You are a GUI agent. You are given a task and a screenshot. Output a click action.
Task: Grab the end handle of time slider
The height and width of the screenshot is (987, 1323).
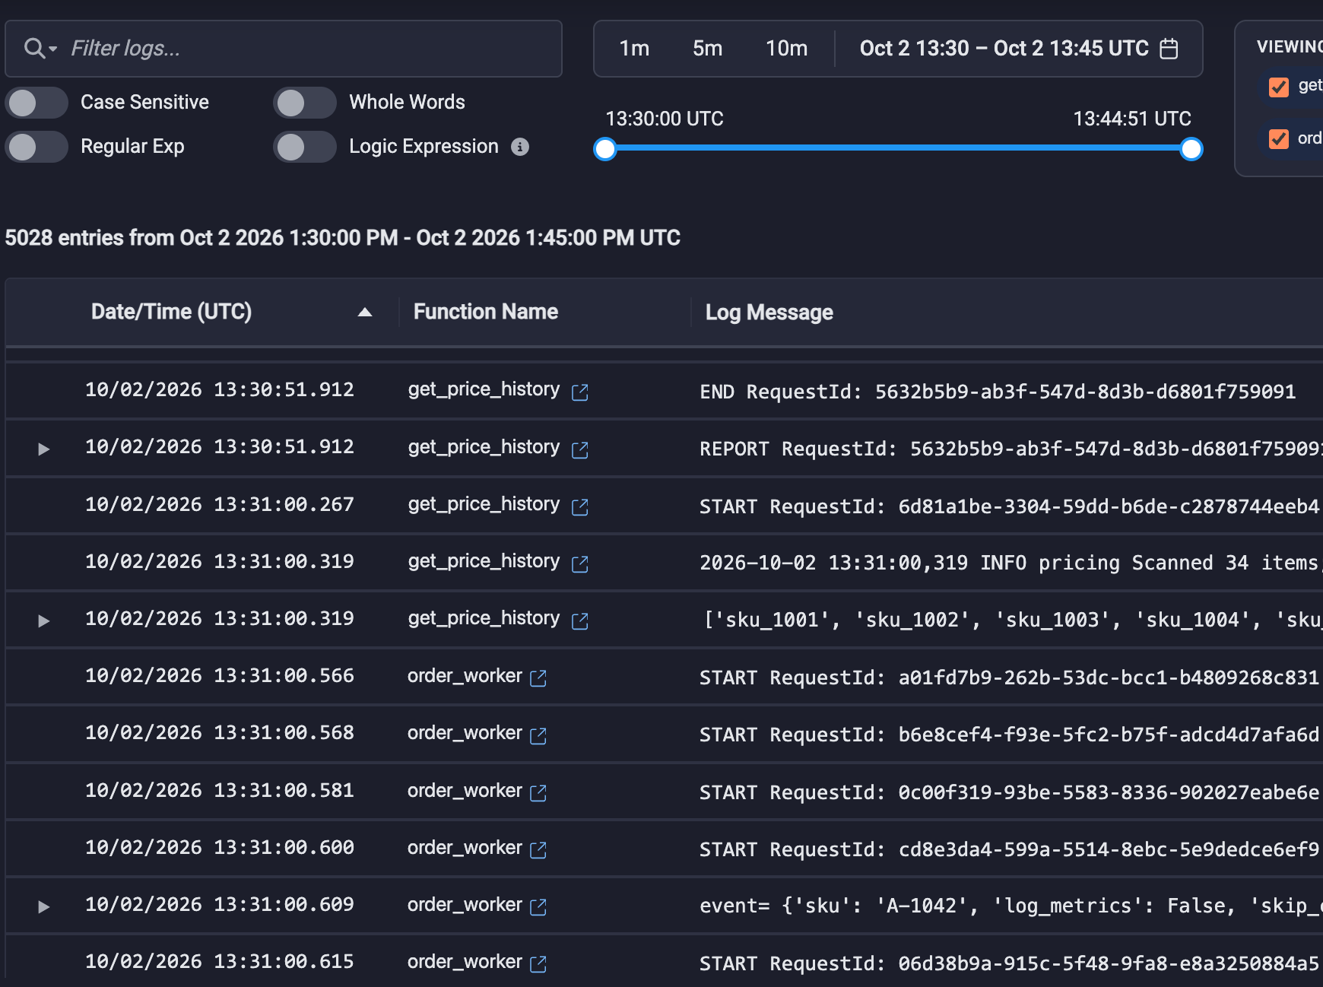click(1191, 149)
